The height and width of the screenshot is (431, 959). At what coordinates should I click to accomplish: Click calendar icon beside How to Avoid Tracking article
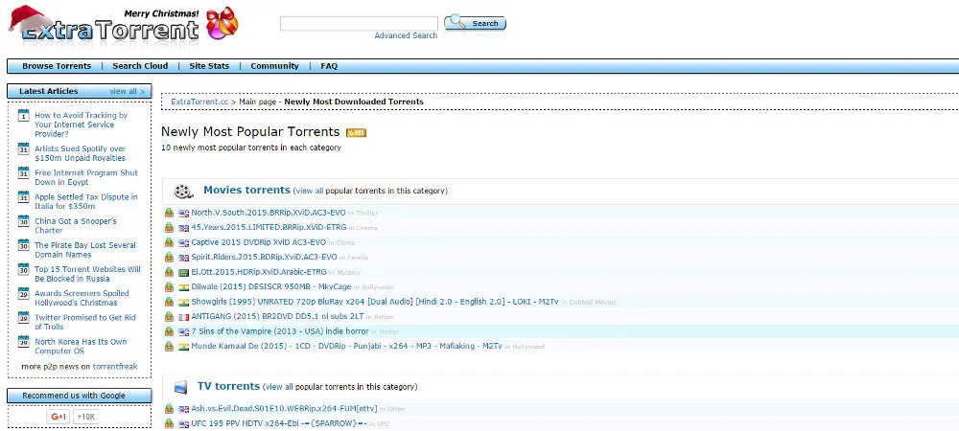coord(23,115)
